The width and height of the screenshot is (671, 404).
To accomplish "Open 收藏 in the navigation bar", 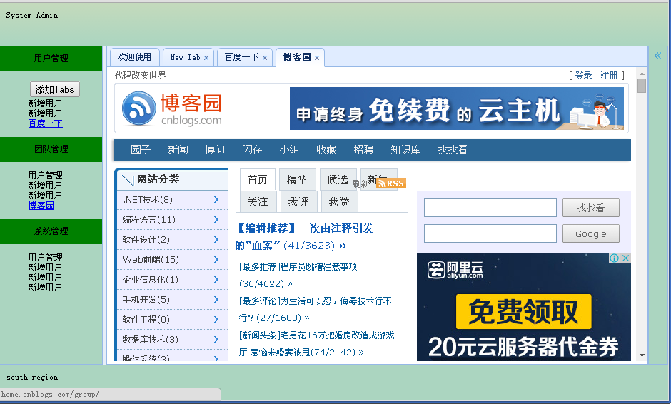I will pyautogui.click(x=326, y=150).
